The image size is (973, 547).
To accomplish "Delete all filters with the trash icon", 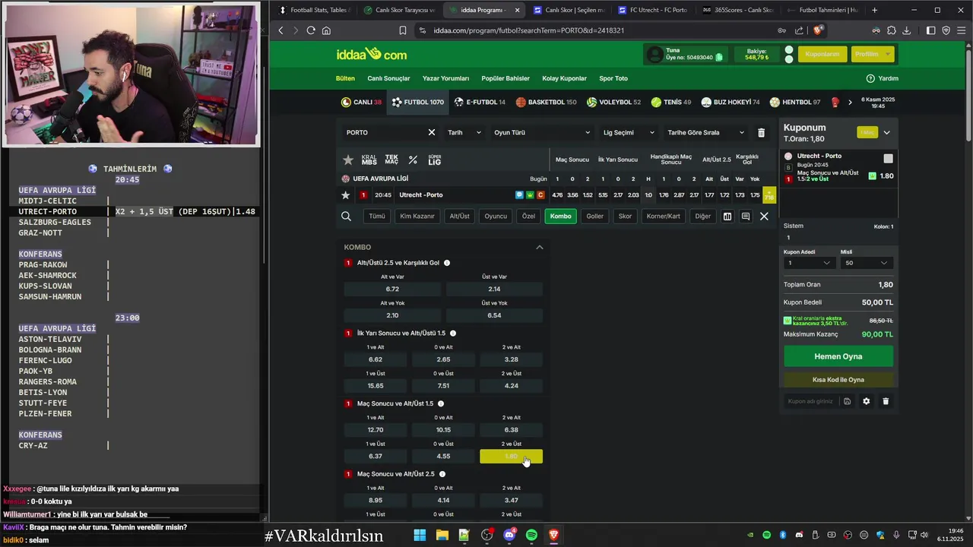I will pyautogui.click(x=761, y=132).
